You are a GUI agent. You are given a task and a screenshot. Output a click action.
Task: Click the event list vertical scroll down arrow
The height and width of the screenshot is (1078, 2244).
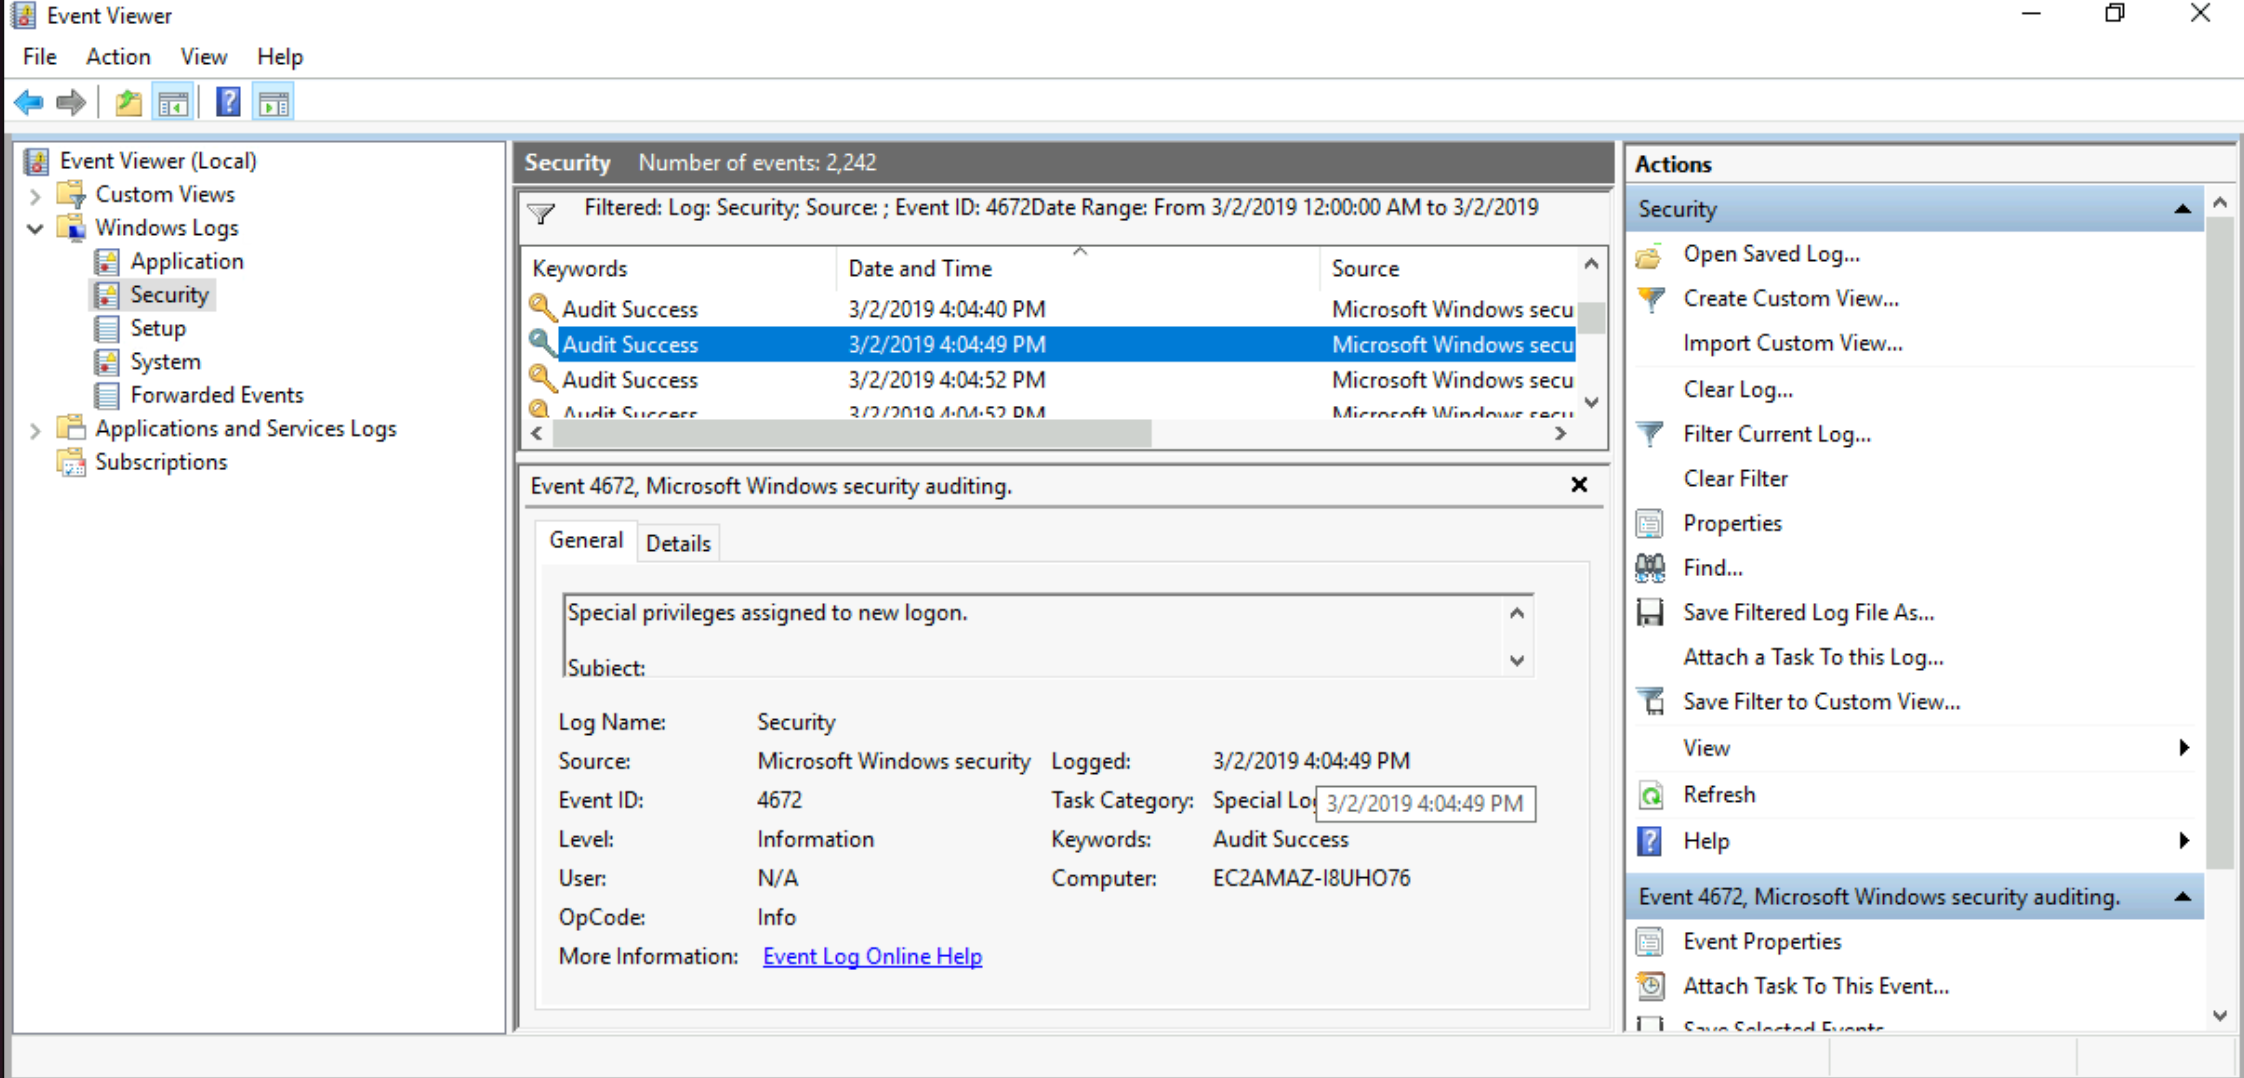1591,402
